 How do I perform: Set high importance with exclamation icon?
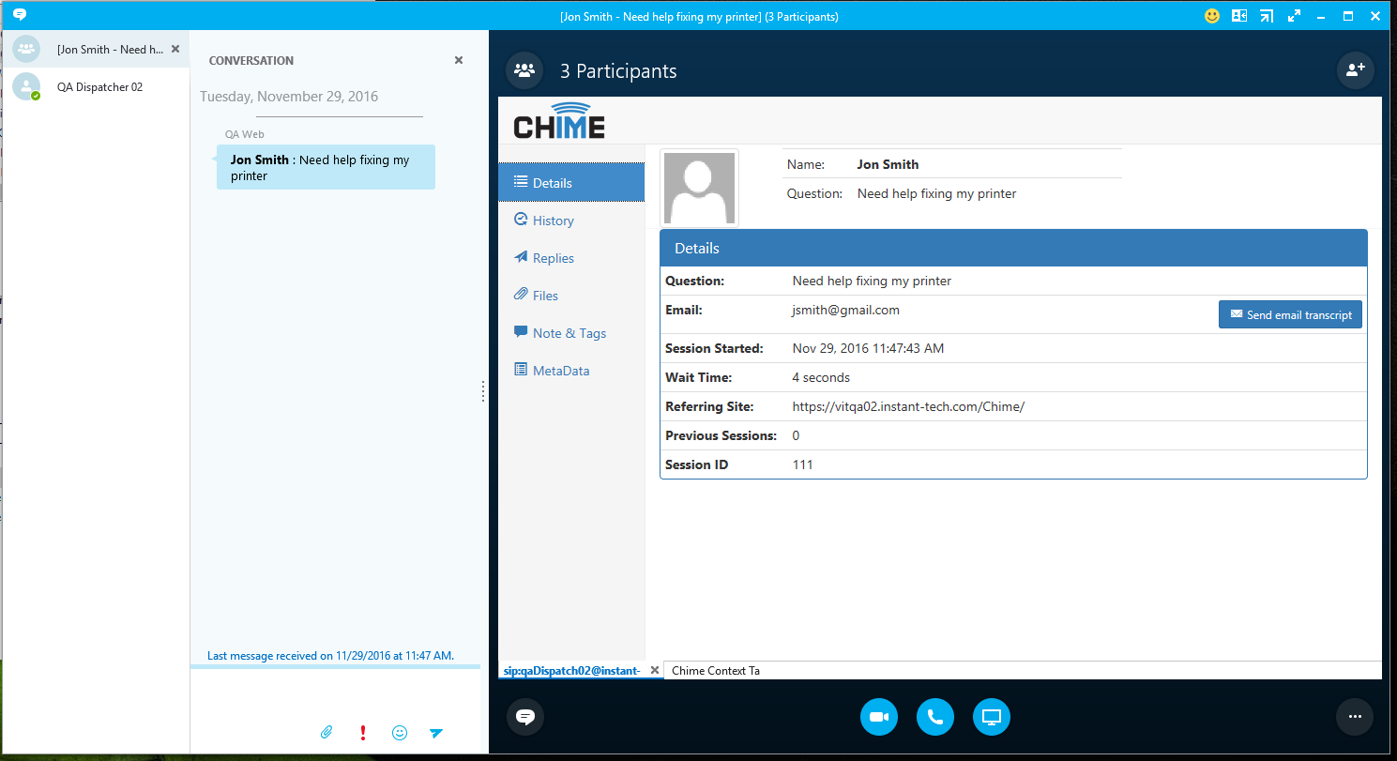coord(363,733)
